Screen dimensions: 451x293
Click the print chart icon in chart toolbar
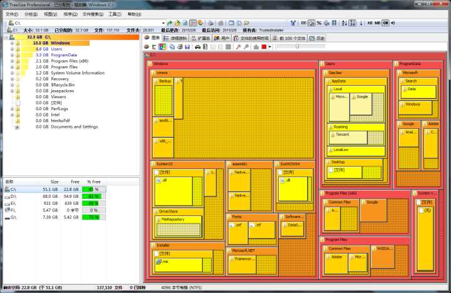tap(180, 46)
